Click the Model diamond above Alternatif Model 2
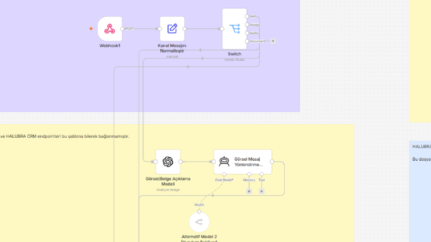Image resolution: width=431 pixels, height=242 pixels. [199, 212]
